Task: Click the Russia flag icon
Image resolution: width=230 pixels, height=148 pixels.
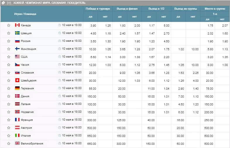Action: coord(17,41)
